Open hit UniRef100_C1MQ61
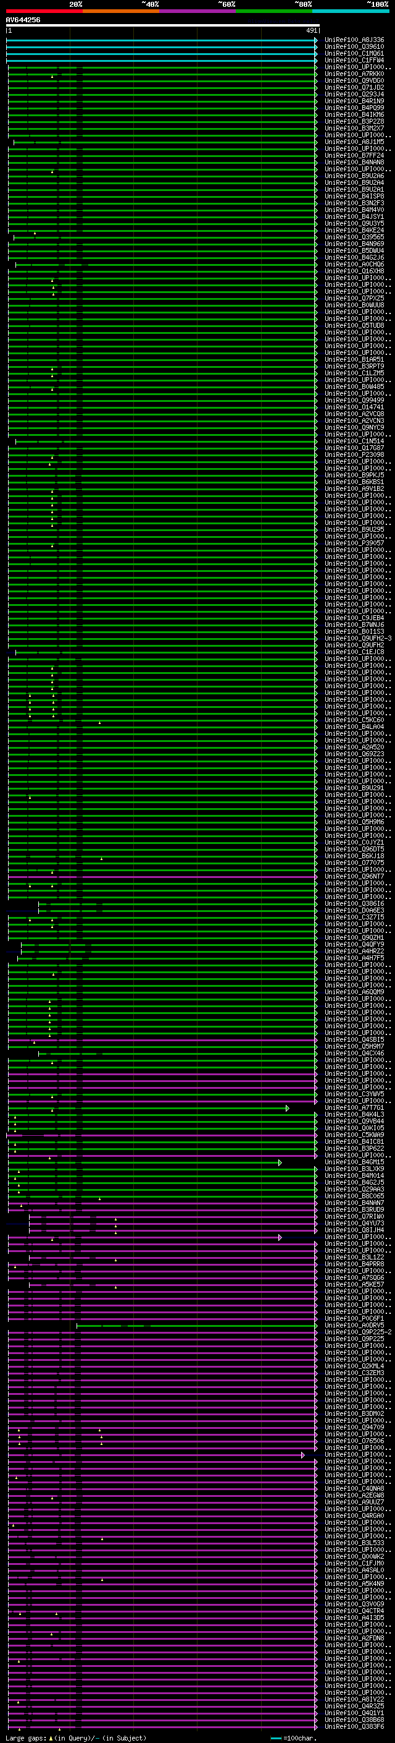395x1743 pixels. pyautogui.click(x=354, y=53)
